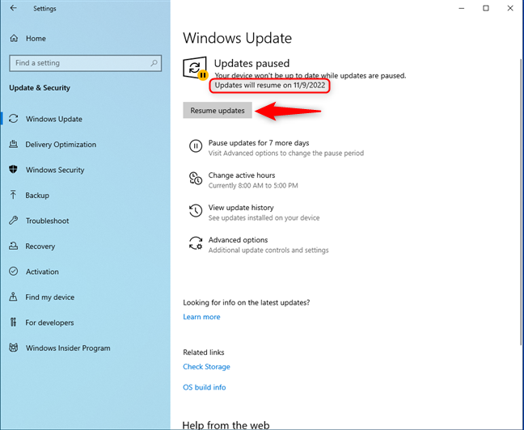The image size is (524, 430).
Task: Open For developers settings
Action: [x=49, y=322]
